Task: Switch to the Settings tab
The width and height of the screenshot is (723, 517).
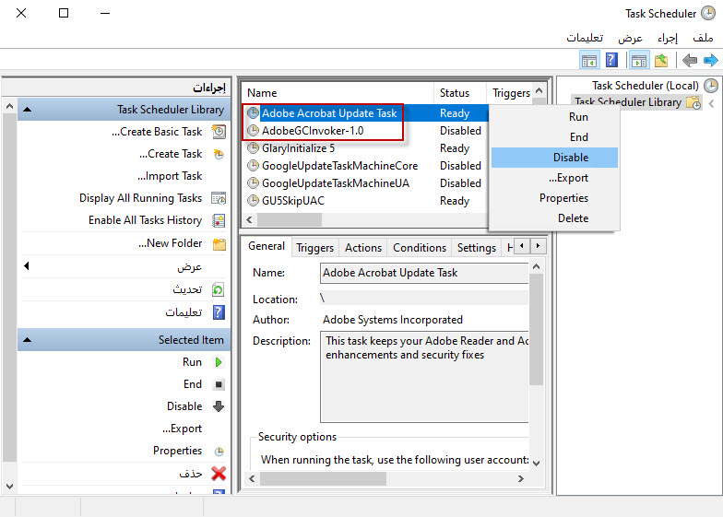Action: [477, 248]
